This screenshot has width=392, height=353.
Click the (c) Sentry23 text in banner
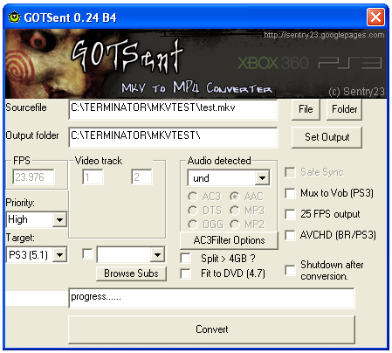pyautogui.click(x=356, y=92)
